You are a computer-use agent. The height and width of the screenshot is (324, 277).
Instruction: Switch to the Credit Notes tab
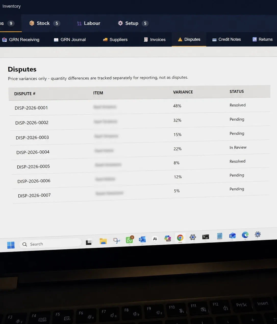tap(226, 39)
